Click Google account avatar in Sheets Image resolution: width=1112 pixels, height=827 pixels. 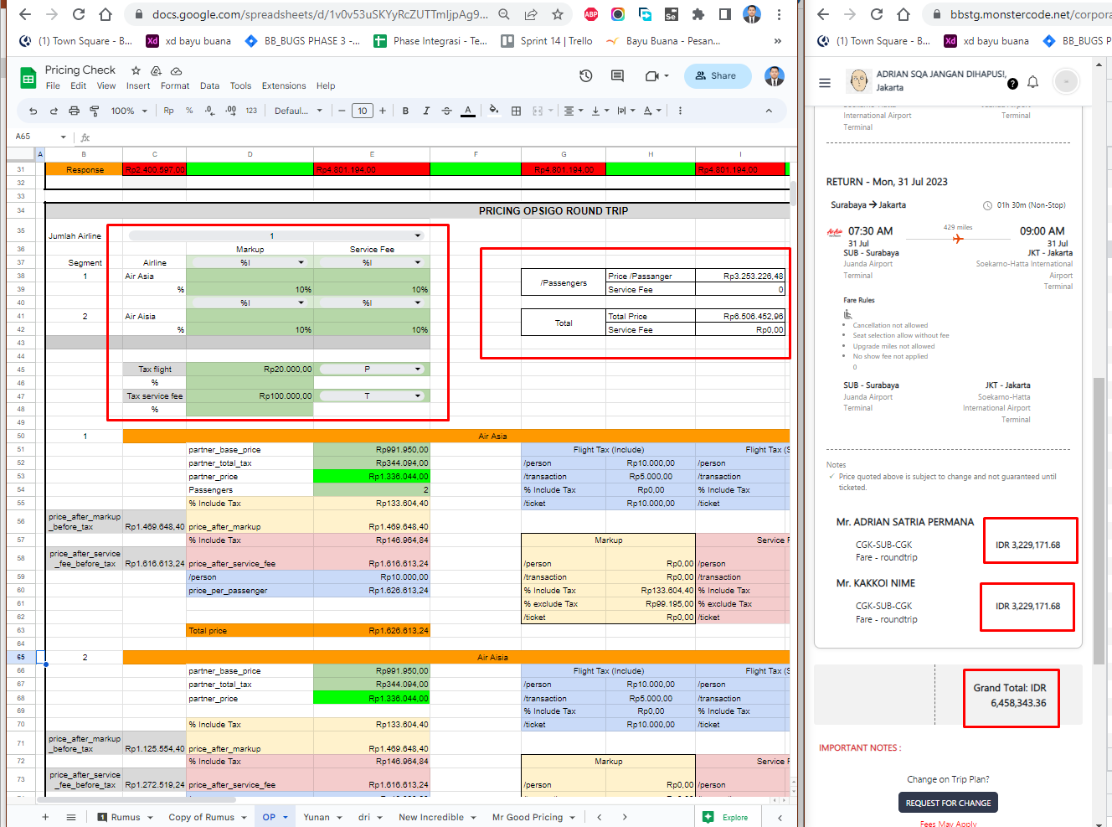[x=775, y=76]
